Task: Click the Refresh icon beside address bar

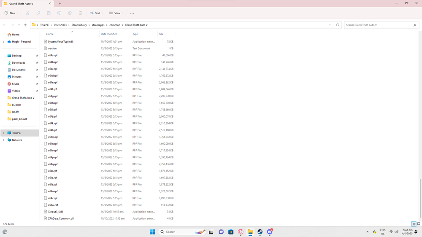Action: [x=338, y=25]
